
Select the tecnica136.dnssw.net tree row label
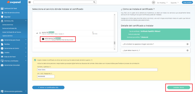[48, 32]
